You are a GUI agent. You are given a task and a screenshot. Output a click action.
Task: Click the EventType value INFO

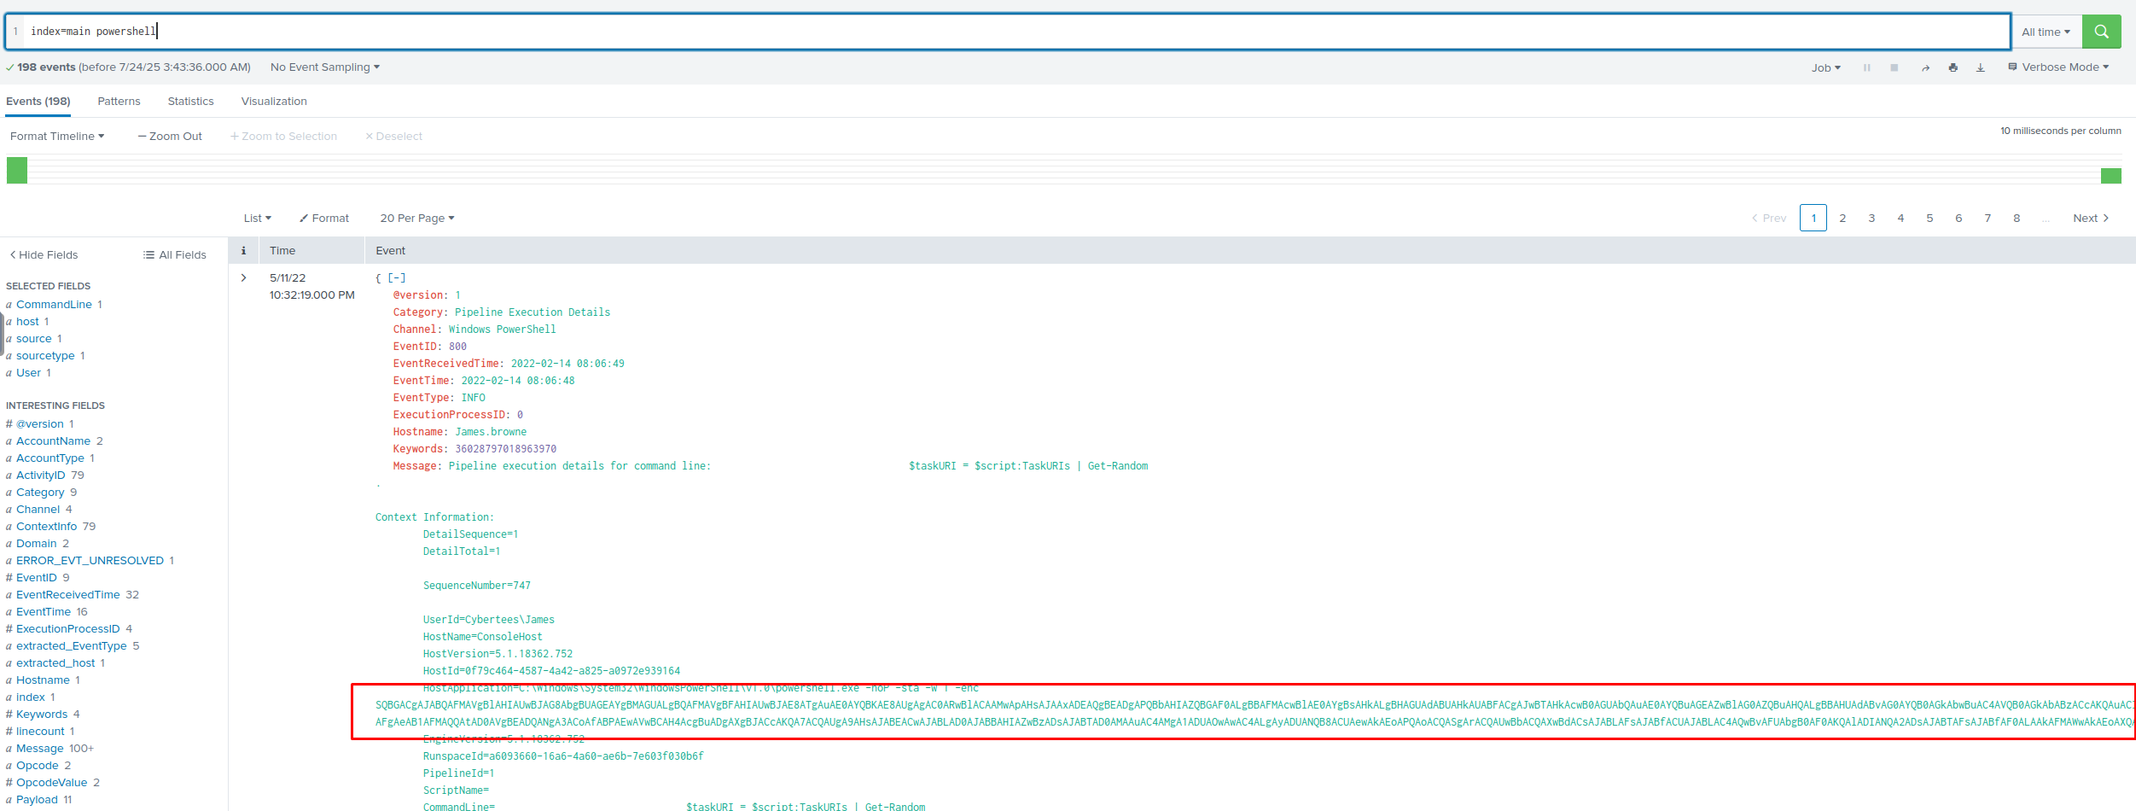(473, 398)
